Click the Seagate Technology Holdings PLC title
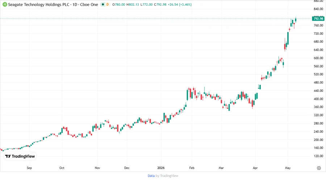 click(38, 5)
